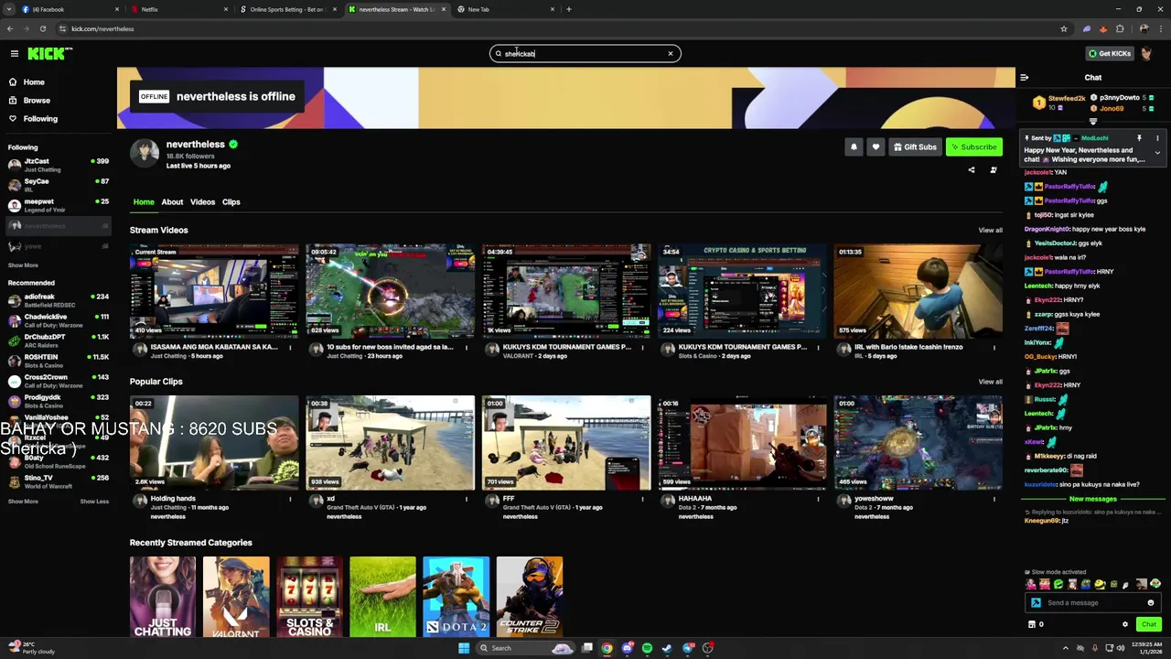Open ROSHTEIN recommended channel

click(59, 361)
